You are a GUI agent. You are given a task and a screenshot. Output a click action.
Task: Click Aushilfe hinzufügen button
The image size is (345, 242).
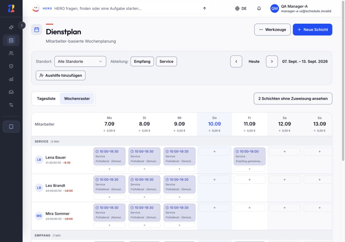click(61, 75)
